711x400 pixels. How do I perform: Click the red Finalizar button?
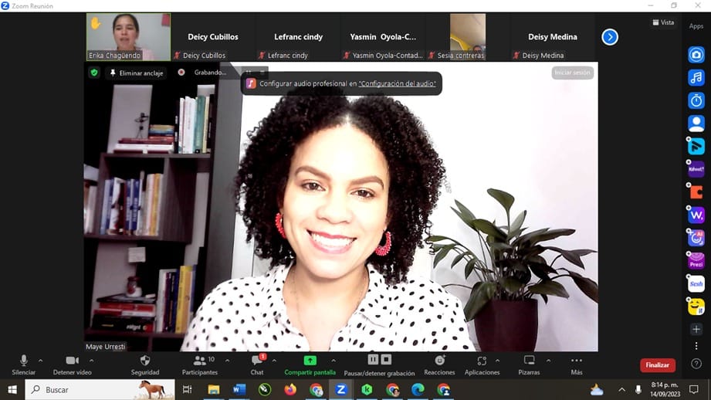pyautogui.click(x=657, y=365)
